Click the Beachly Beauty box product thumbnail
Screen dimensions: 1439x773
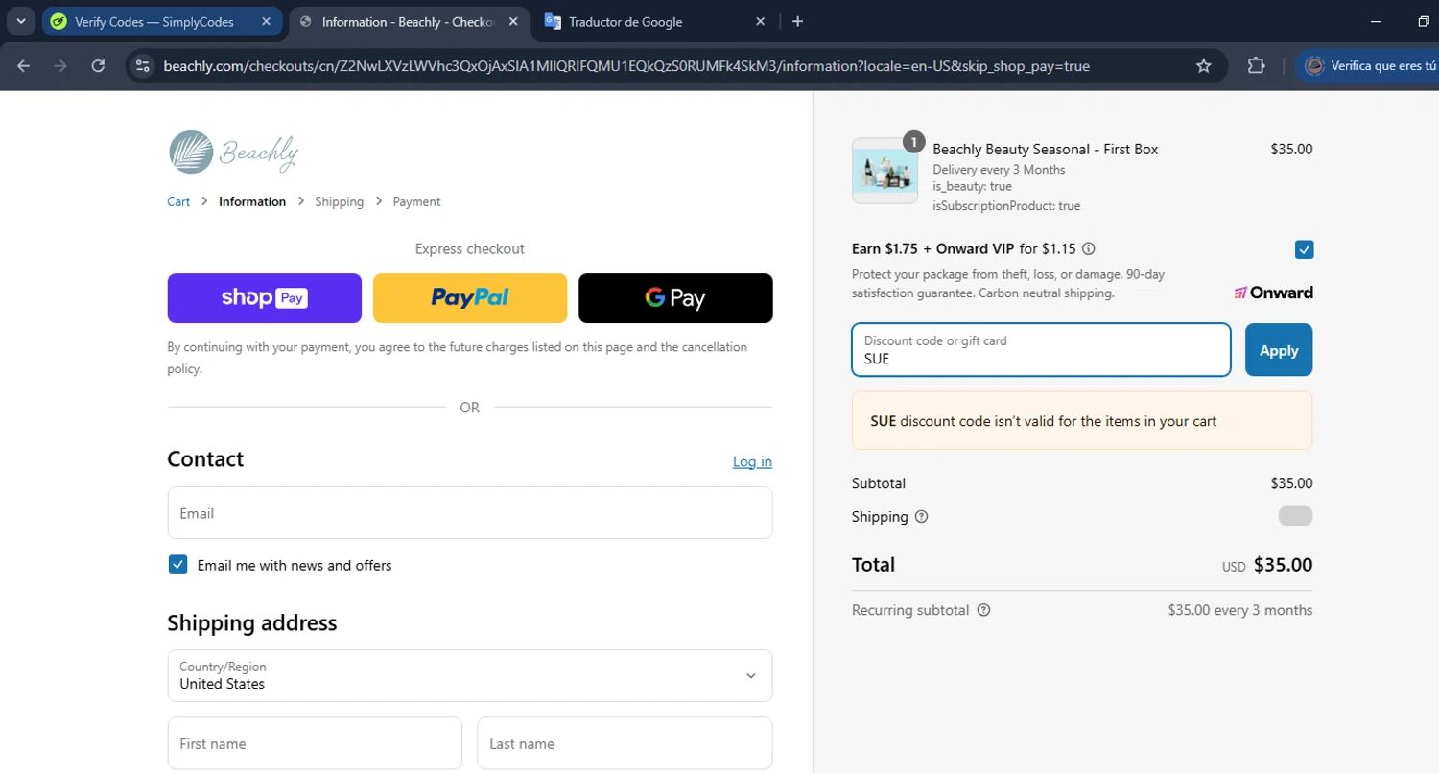click(885, 171)
